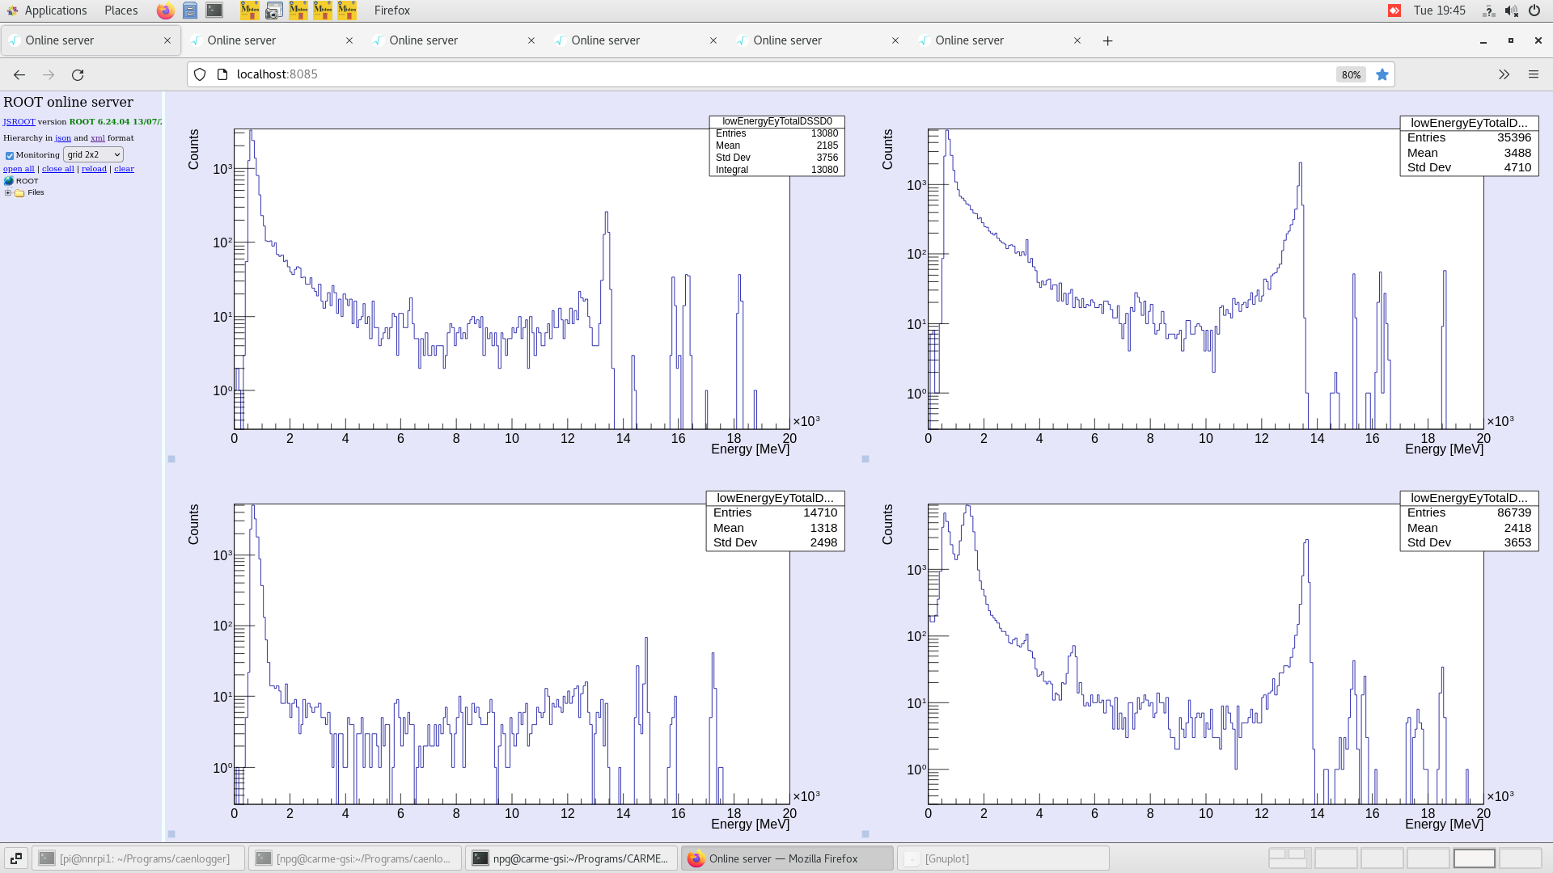
Task: Open the grid 2x2 layout dropdown
Action: coord(93,154)
